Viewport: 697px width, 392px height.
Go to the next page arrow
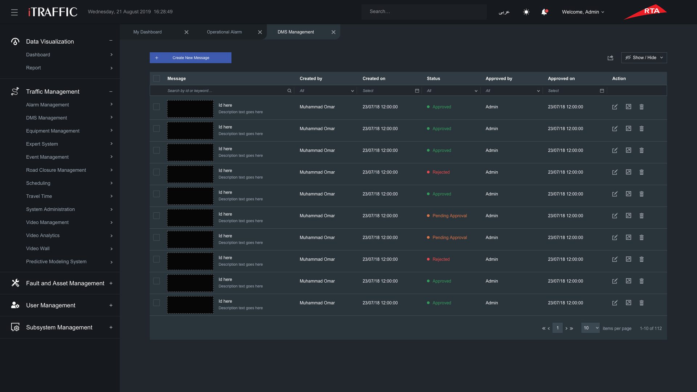[566, 328]
